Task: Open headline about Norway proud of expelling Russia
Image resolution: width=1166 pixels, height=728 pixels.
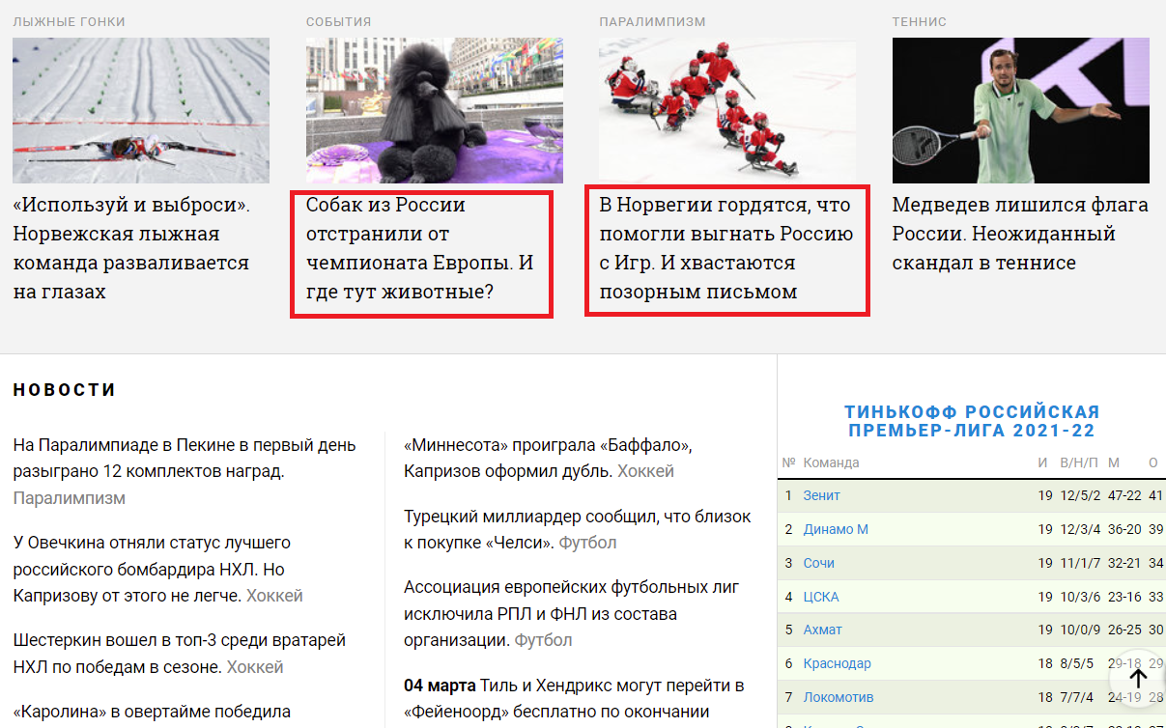Action: [x=725, y=248]
